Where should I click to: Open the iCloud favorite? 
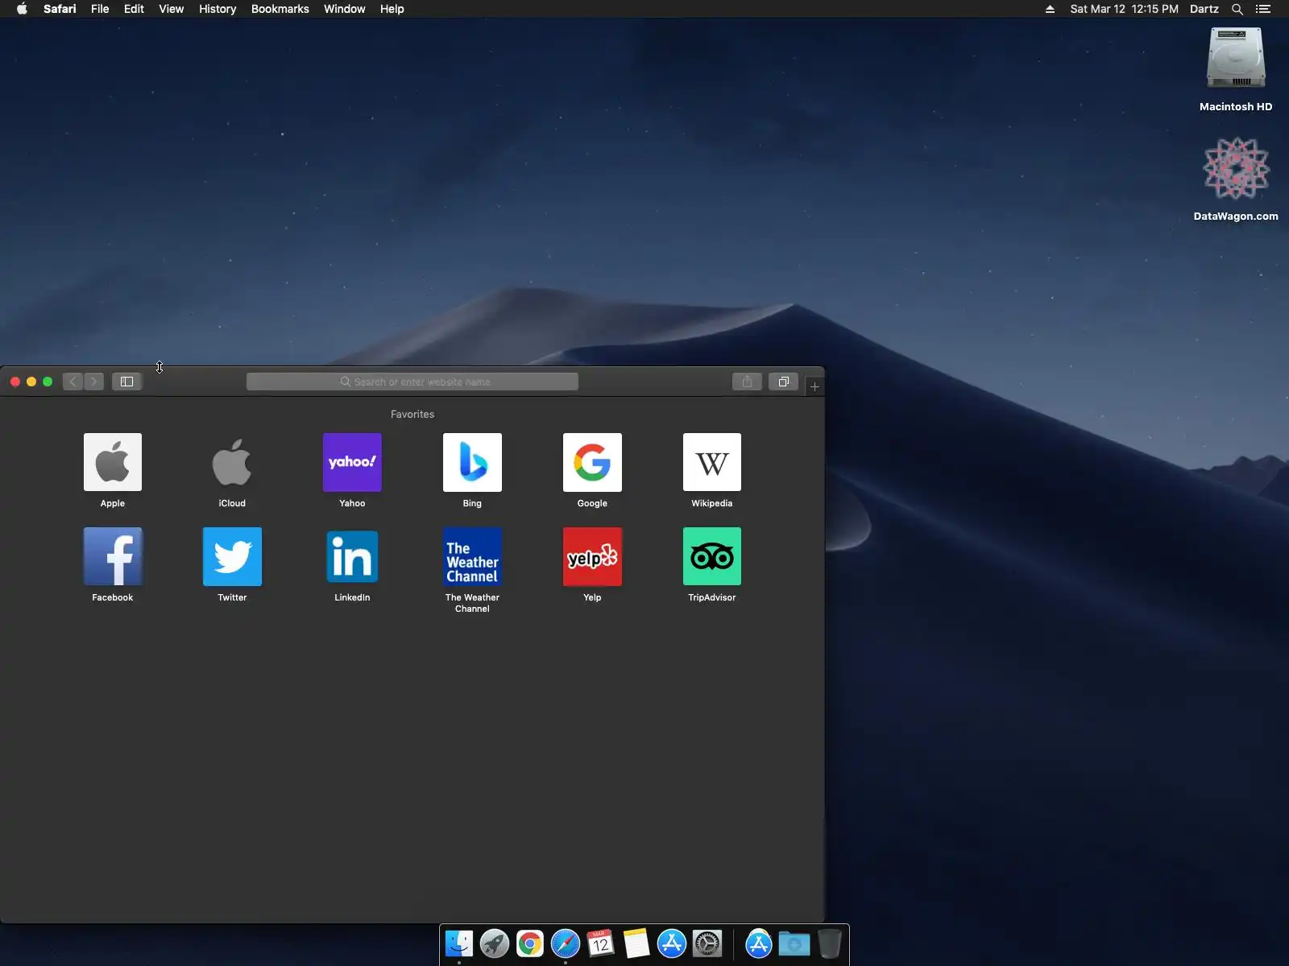pyautogui.click(x=232, y=462)
